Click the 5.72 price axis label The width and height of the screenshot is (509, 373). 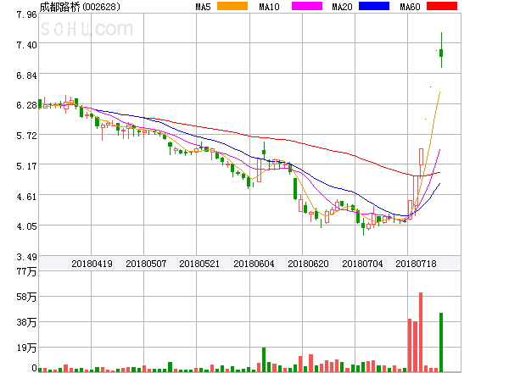tap(26, 136)
